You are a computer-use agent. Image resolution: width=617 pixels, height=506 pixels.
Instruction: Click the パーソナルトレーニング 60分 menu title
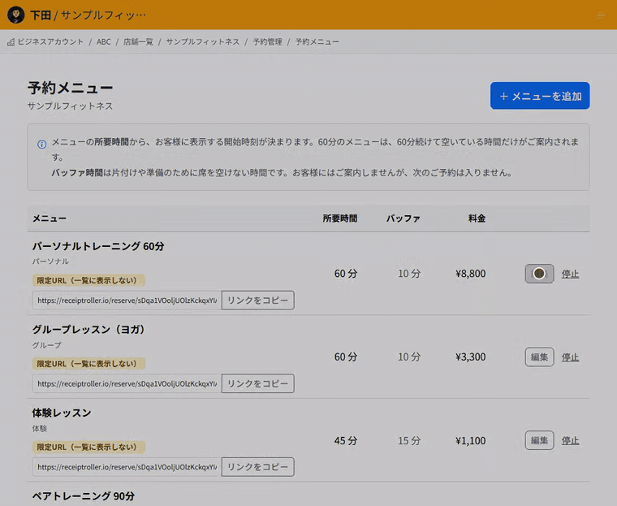tap(98, 247)
